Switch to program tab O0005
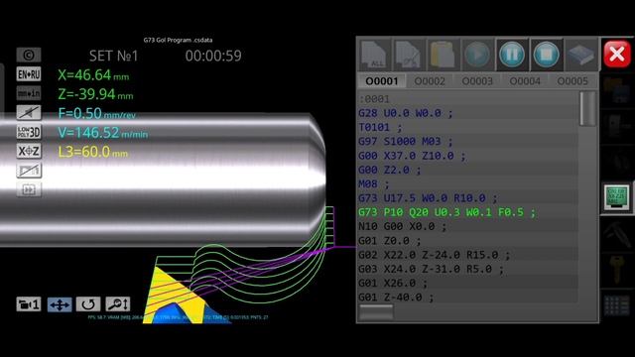Image resolution: width=635 pixels, height=357 pixels. click(572, 81)
